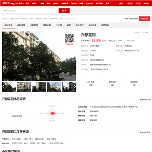Click the QR code on the photo

pyautogui.click(x=69, y=38)
